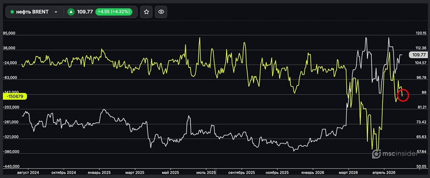Click the апрель 2026 date label
The width and height of the screenshot is (430, 178).
[384, 173]
